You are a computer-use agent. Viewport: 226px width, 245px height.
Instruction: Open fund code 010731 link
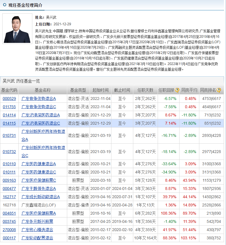point(9,135)
